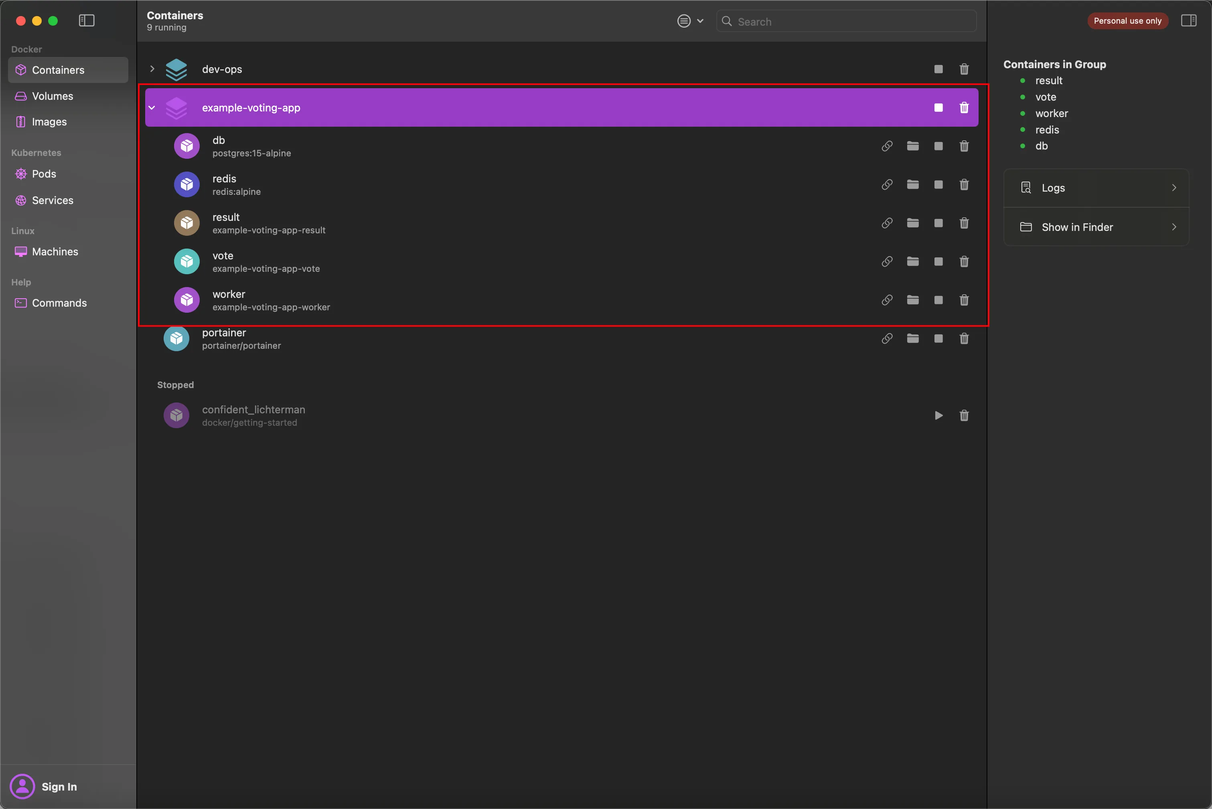Toggle the right inspector panel

(1188, 20)
